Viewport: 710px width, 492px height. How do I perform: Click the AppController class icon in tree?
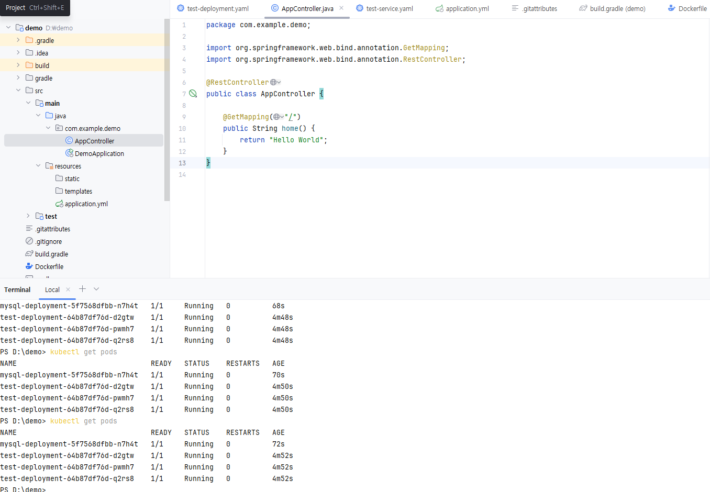click(x=69, y=140)
